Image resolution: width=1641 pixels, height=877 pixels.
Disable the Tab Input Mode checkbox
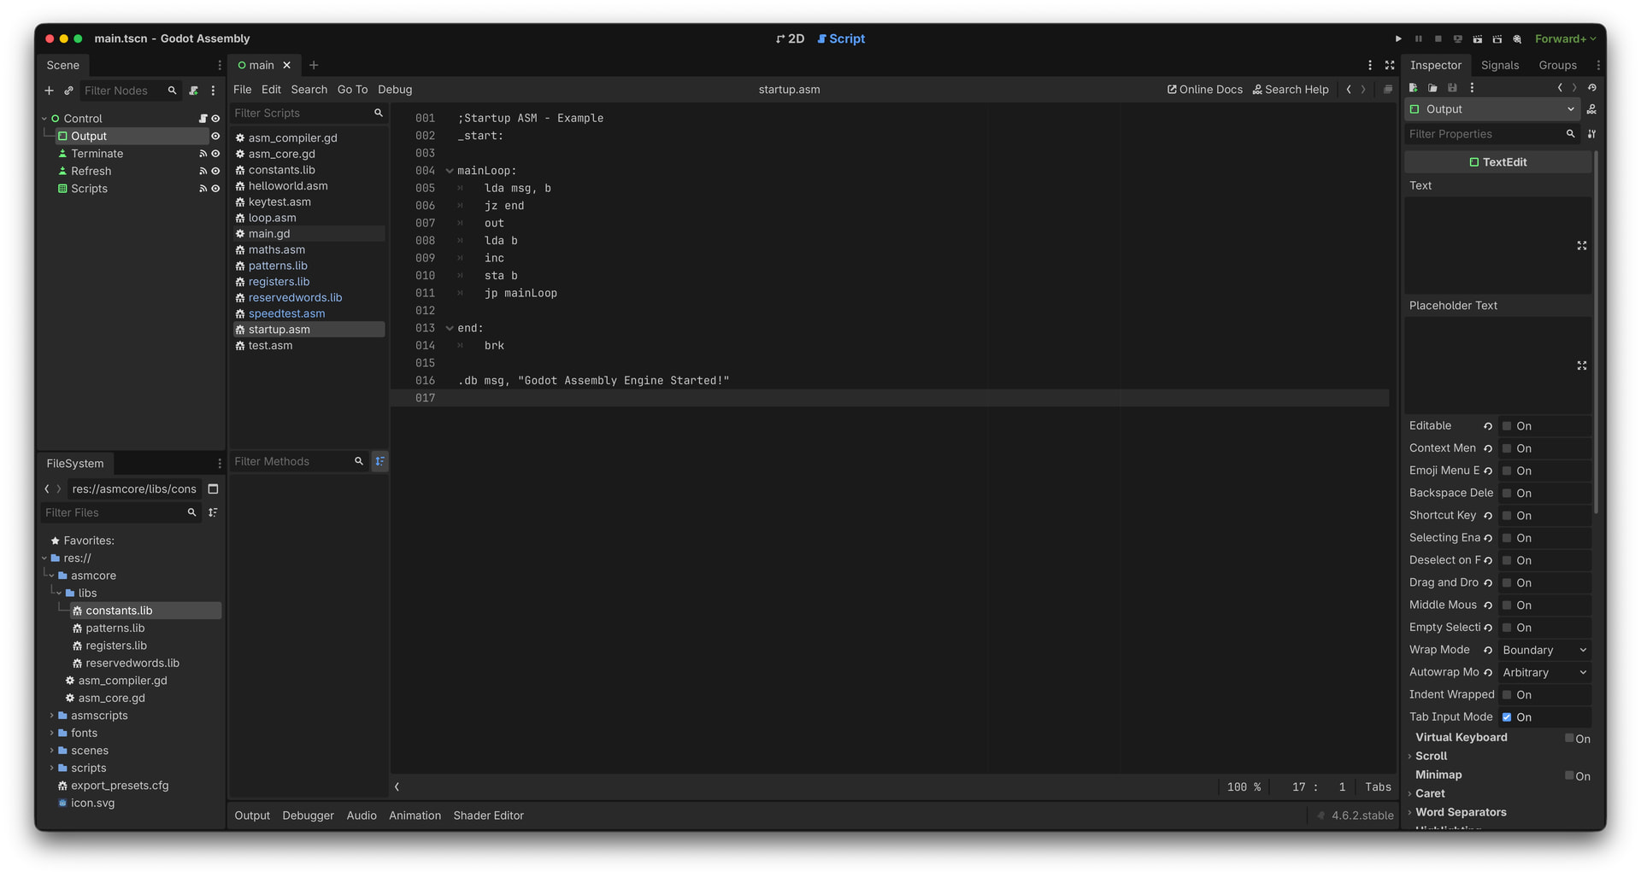(x=1507, y=717)
